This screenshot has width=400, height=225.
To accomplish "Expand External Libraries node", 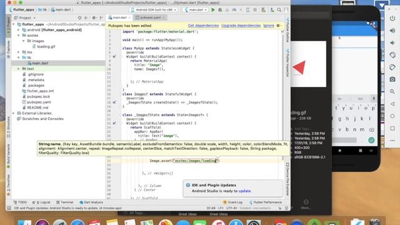I will pos(14,113).
